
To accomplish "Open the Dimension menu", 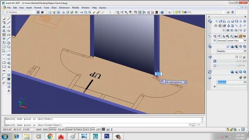I will tap(64, 8).
